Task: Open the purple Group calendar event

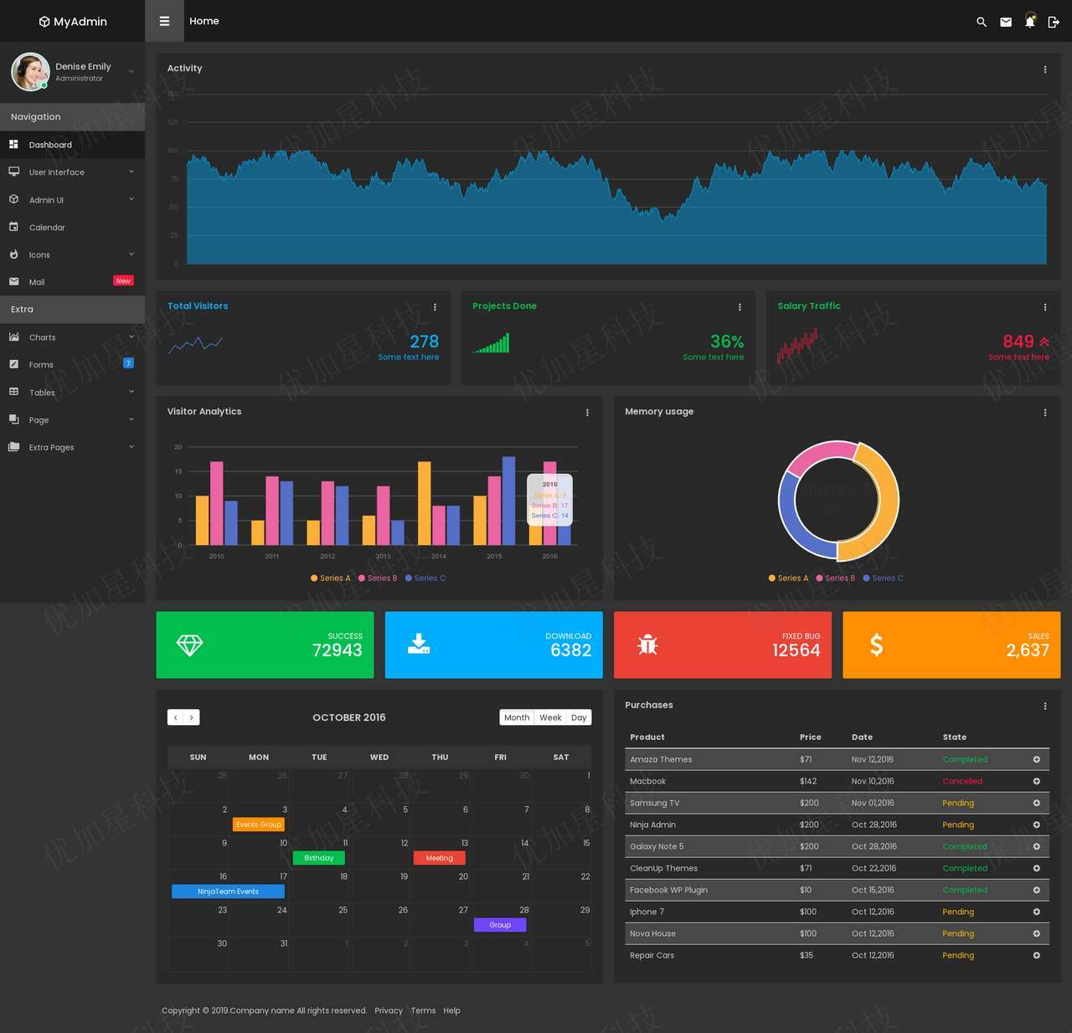Action: 500,925
